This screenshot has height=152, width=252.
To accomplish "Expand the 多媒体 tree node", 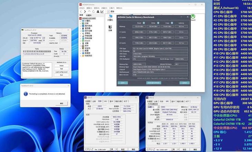I will [x=80, y=33].
